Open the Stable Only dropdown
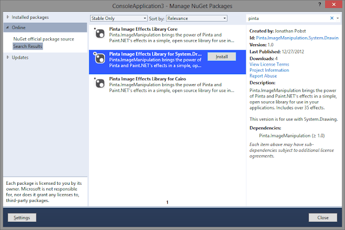 [x=119, y=18]
